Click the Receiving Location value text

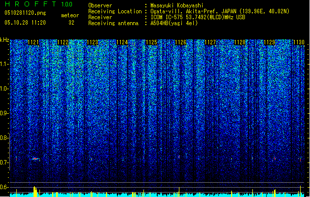click(x=220, y=11)
